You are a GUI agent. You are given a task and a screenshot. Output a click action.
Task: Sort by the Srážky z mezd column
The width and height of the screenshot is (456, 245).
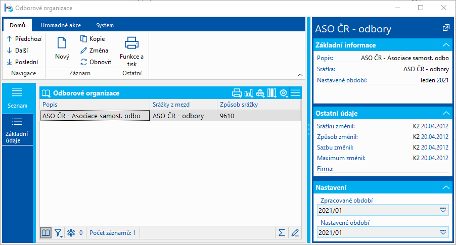(x=183, y=105)
